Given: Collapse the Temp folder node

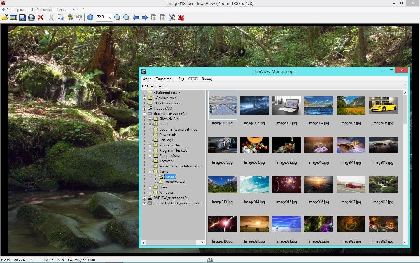Looking at the screenshot, I should click(150, 172).
